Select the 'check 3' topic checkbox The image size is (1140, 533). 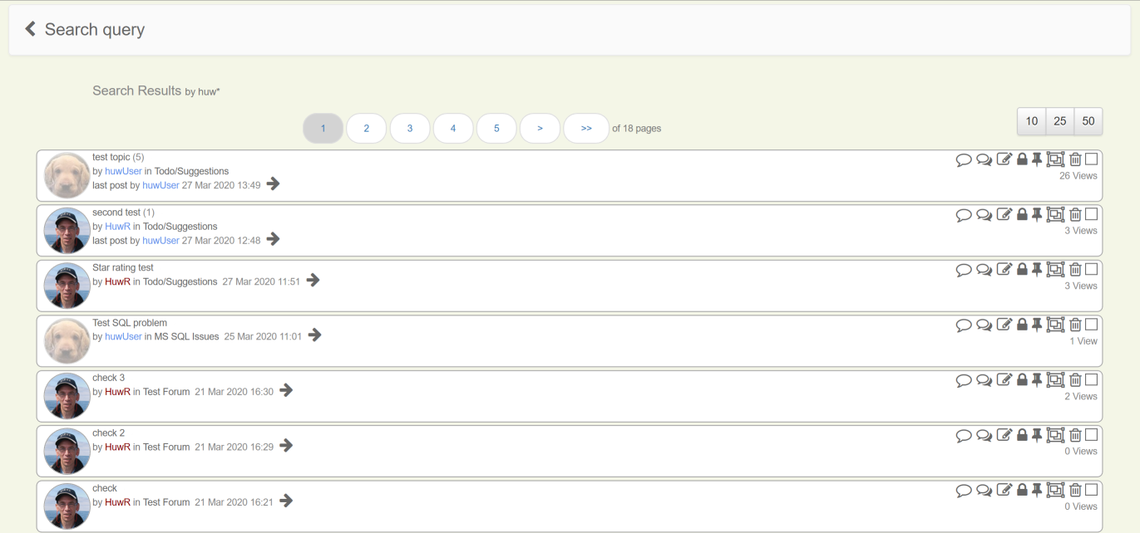1092,379
